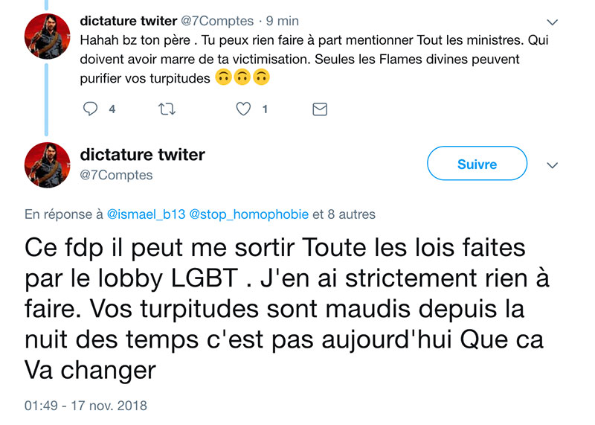Viewport: 595px width, 425px height.
Task: Show the "8 autres" replied-to users
Action: click(350, 214)
